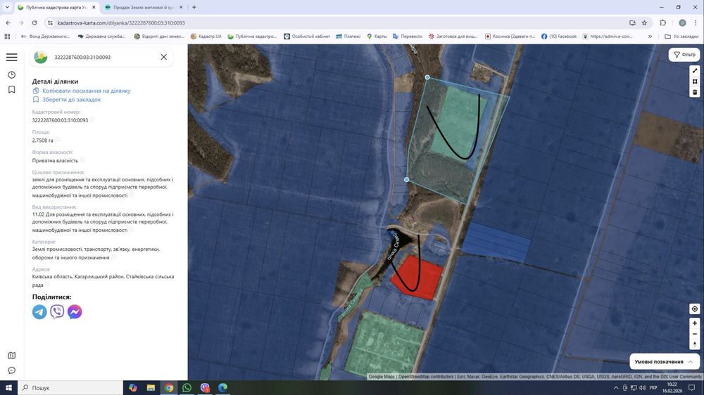Copy link to parcel
Screen dimensions: 704x395
[81, 91]
